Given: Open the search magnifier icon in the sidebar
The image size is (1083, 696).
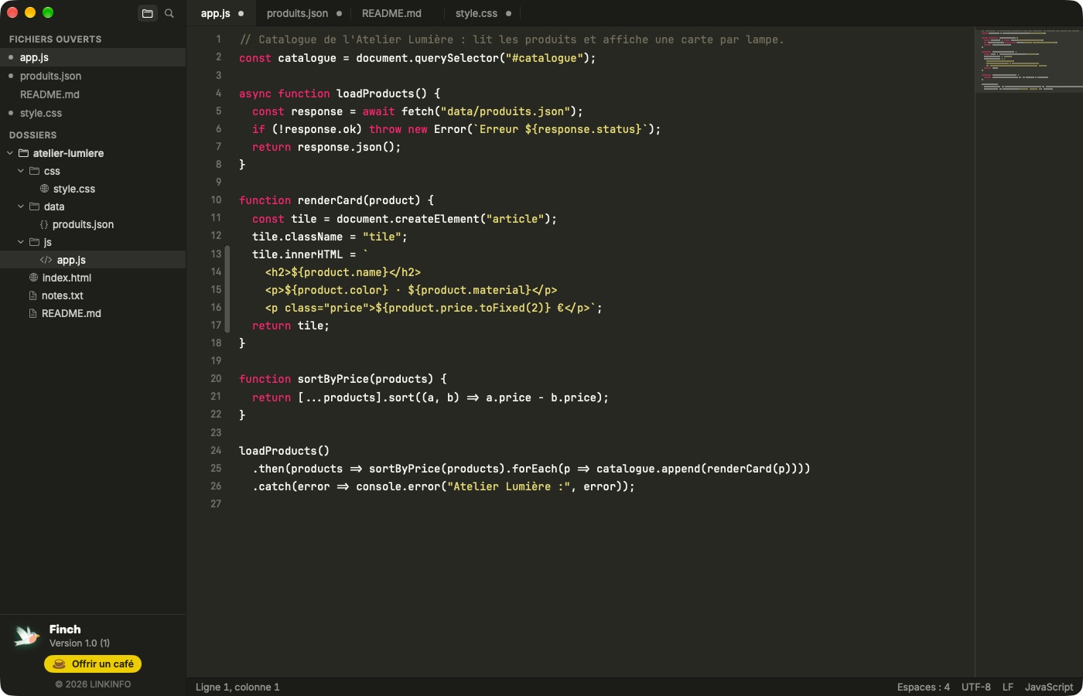Looking at the screenshot, I should [x=169, y=13].
